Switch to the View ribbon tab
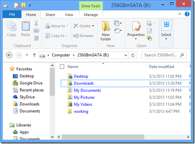The width and height of the screenshot is (195, 144). pyautogui.click(x=69, y=15)
